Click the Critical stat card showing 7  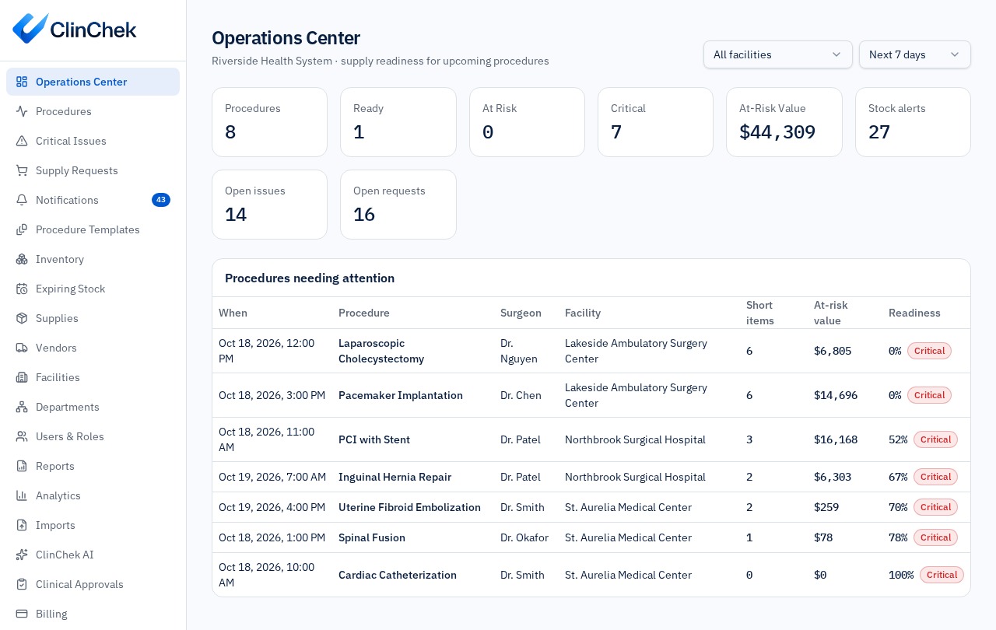(x=655, y=122)
